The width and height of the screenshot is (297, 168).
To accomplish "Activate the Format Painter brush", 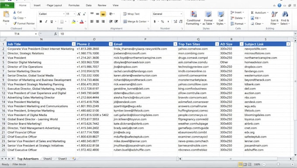I will coord(15,23).
